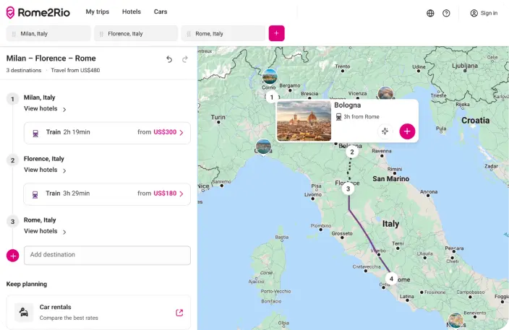Click train icon on 2h 19min route
Image resolution: width=509 pixels, height=330 pixels.
click(x=35, y=133)
